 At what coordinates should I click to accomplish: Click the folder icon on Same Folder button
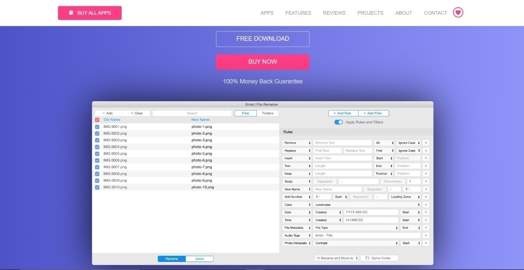366,258
